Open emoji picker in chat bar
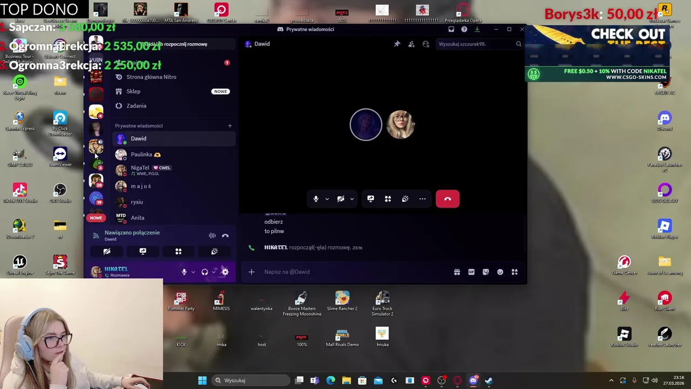Viewport: 691px width, 389px height. [500, 272]
